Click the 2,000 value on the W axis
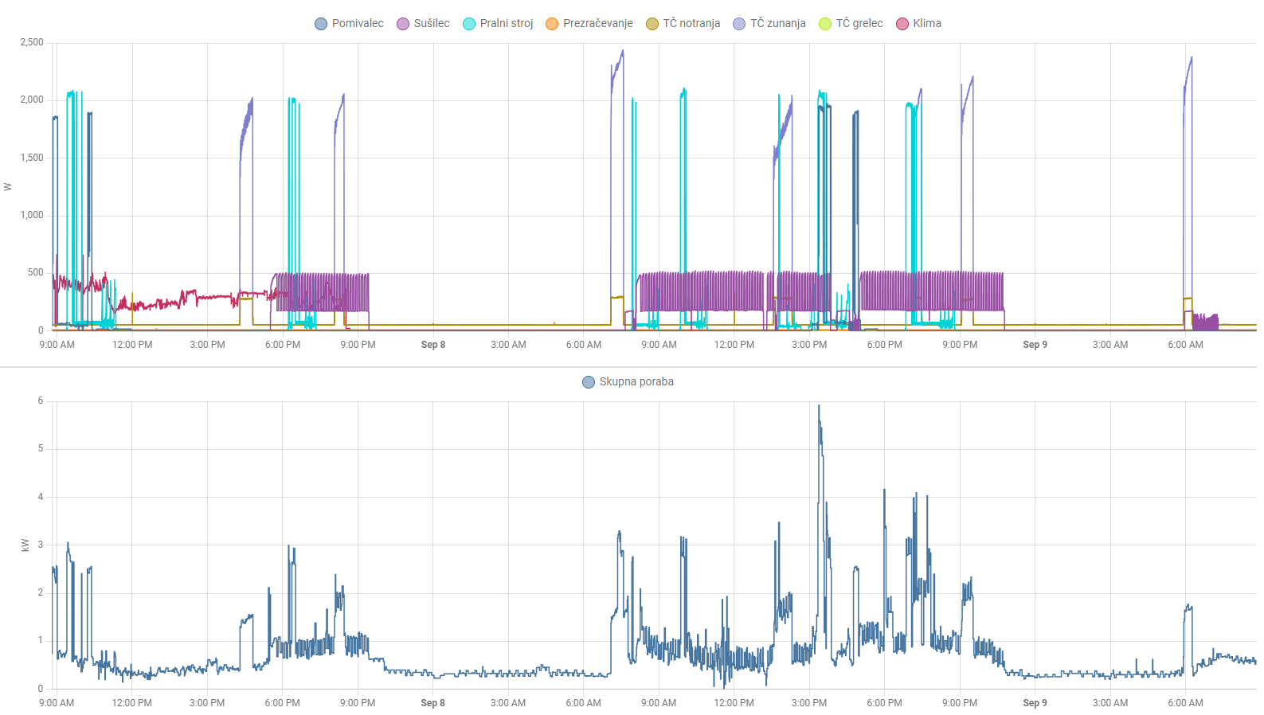The height and width of the screenshot is (715, 1264). 32,100
